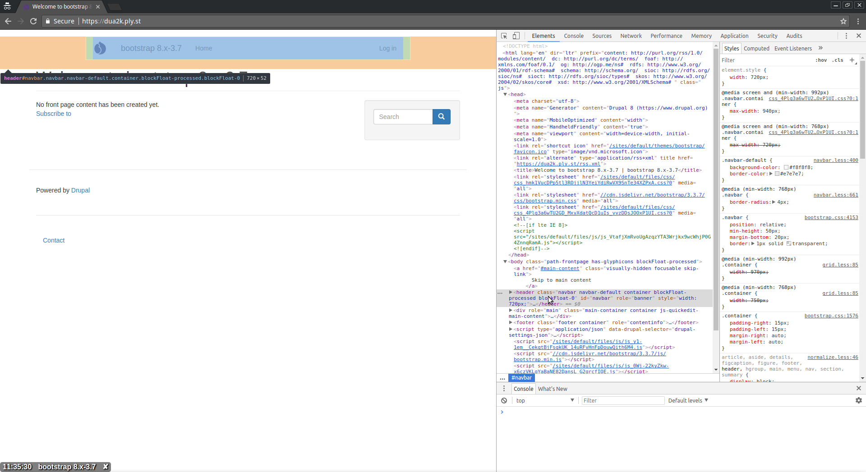Click the browser forward arrow

pos(21,21)
